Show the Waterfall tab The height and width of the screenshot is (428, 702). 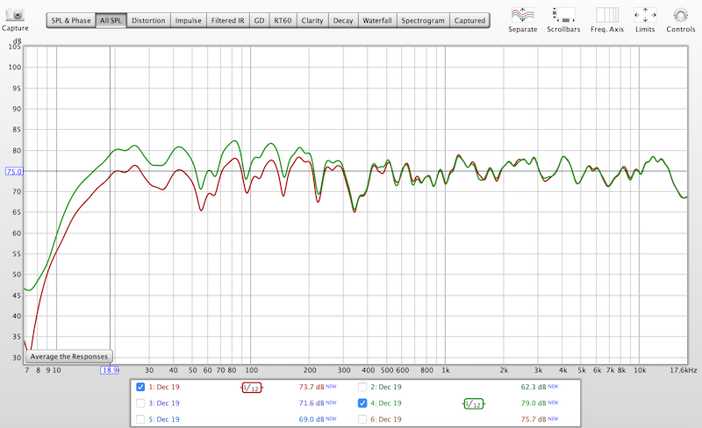pos(377,20)
